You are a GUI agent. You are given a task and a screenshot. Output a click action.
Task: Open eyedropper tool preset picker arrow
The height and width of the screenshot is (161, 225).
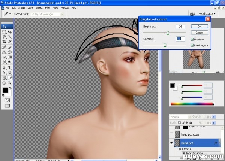[10, 14]
